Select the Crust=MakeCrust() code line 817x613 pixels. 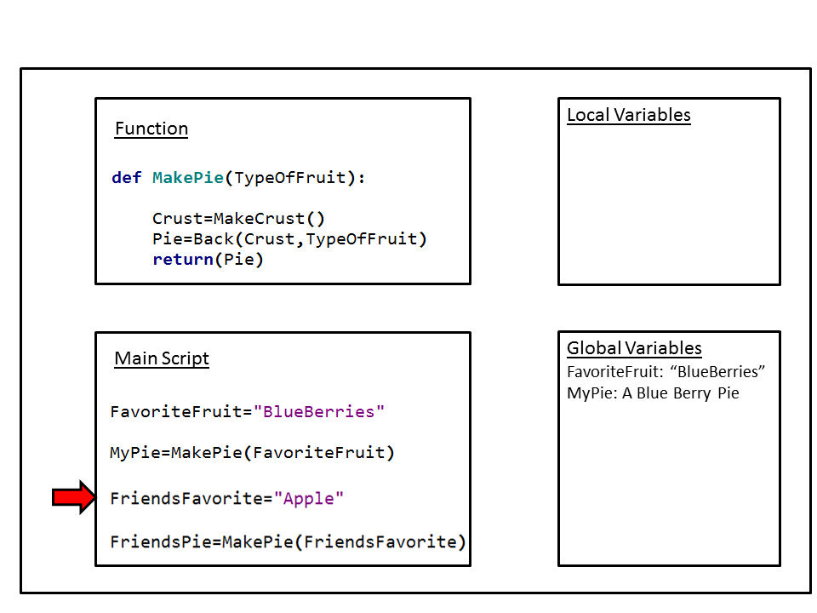point(238,219)
